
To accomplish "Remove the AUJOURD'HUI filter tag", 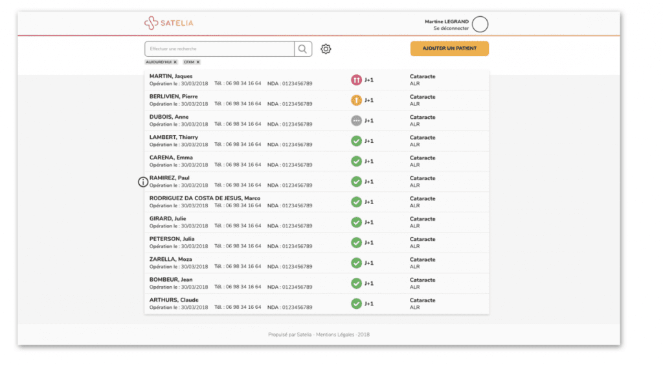I will (175, 62).
